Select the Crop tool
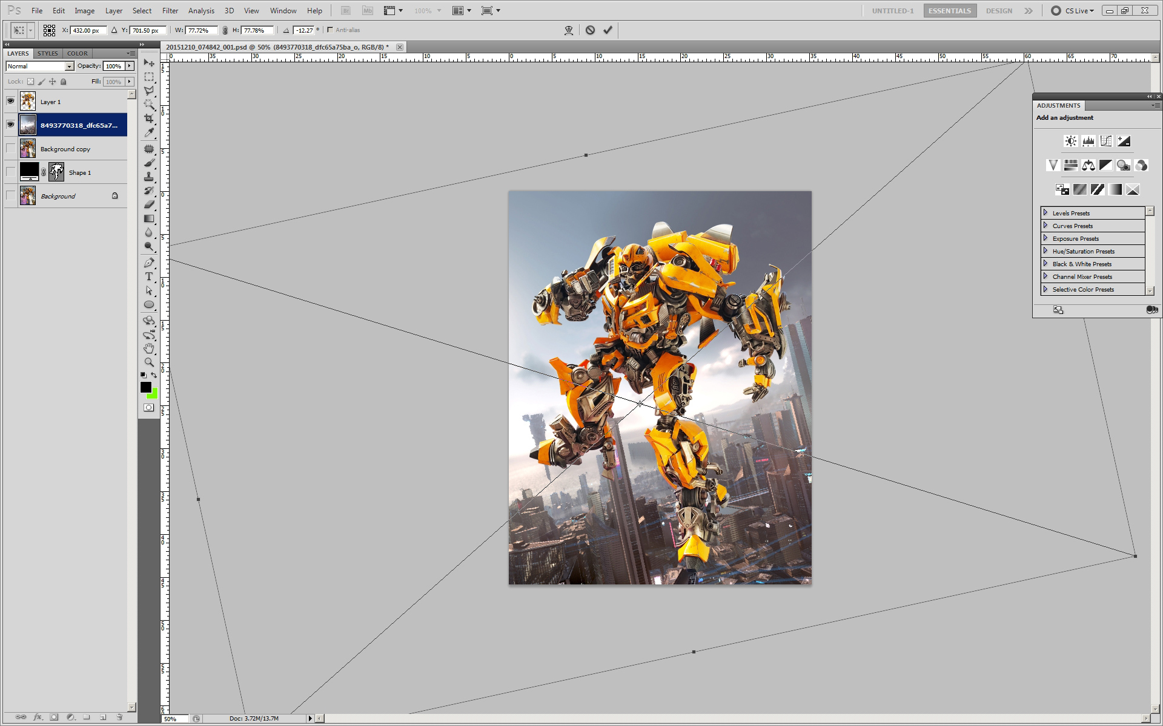 coord(149,119)
